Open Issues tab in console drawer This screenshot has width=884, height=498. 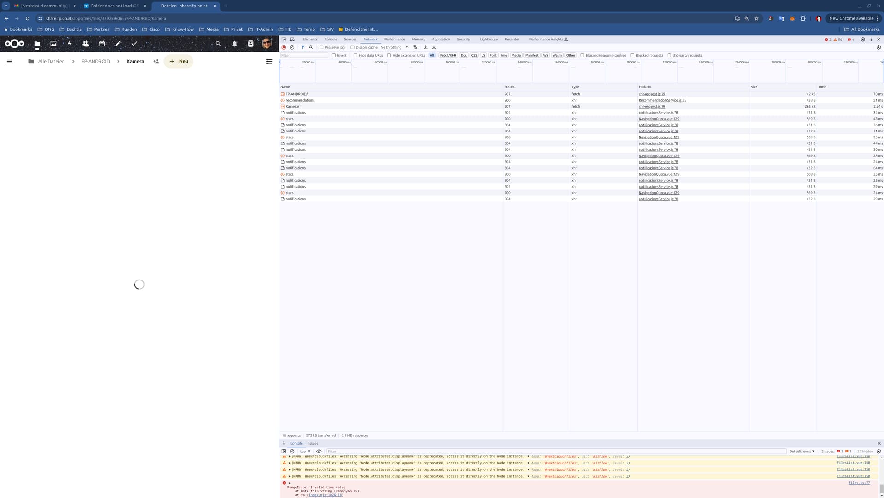(x=313, y=444)
